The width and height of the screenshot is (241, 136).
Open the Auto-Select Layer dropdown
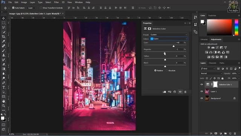click(32, 8)
